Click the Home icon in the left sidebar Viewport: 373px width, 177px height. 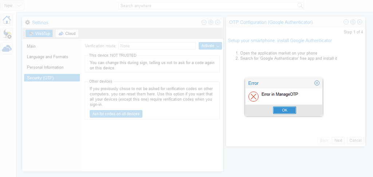7,20
